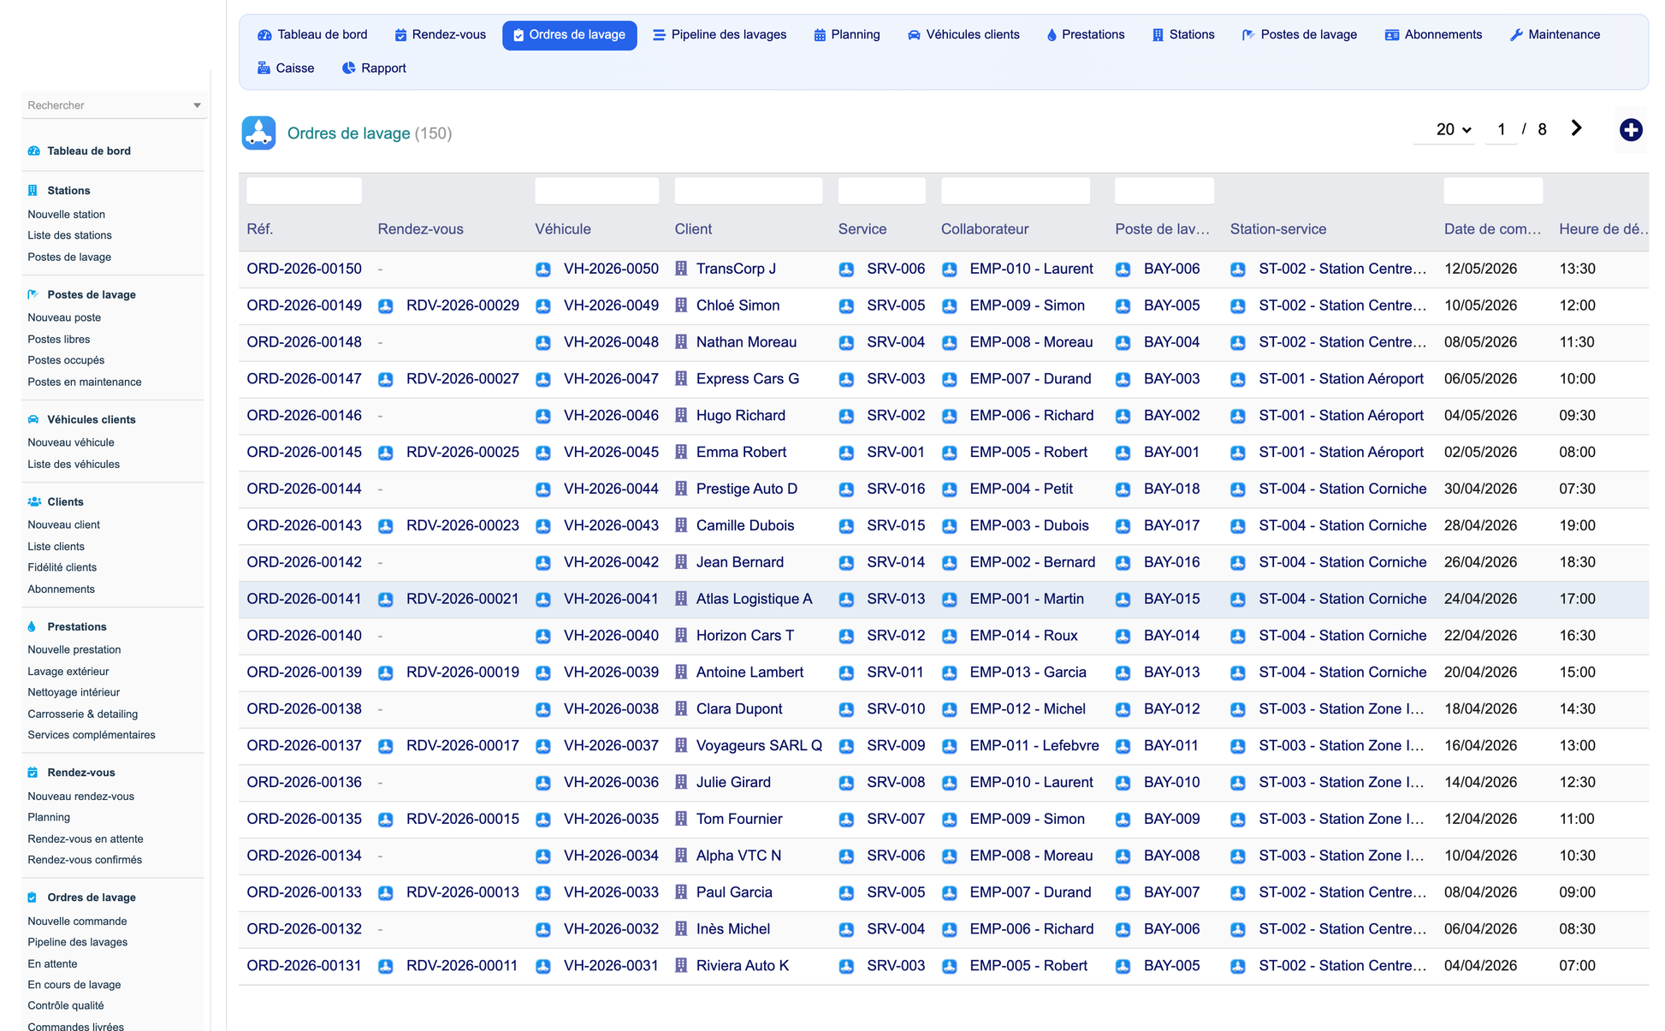Click bay BAY-012

coord(1171,709)
